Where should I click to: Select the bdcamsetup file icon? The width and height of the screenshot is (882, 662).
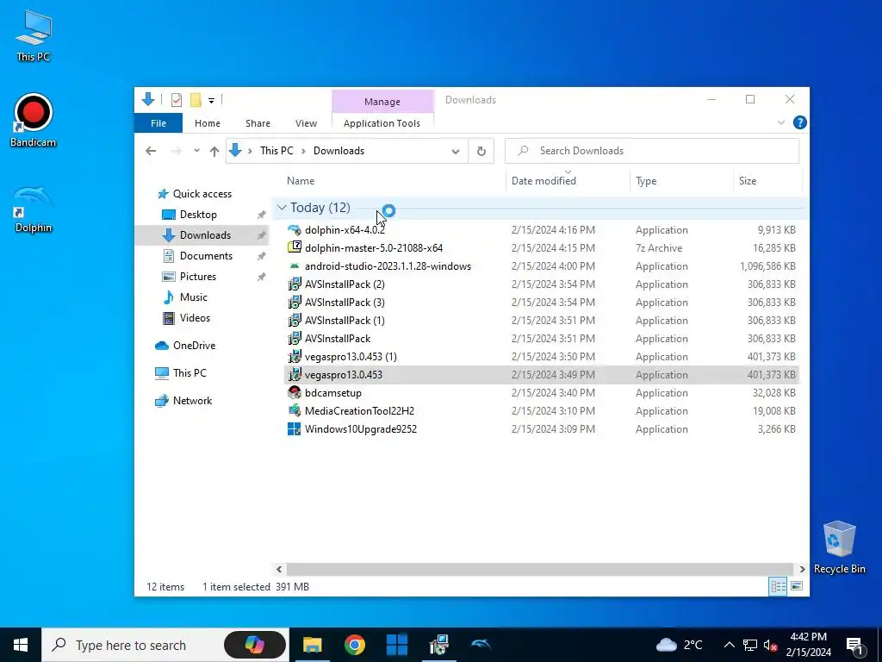tap(295, 393)
